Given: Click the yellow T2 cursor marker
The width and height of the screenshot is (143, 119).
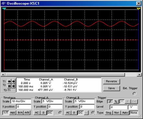Looking at the screenshot, I should click(x=138, y=8).
